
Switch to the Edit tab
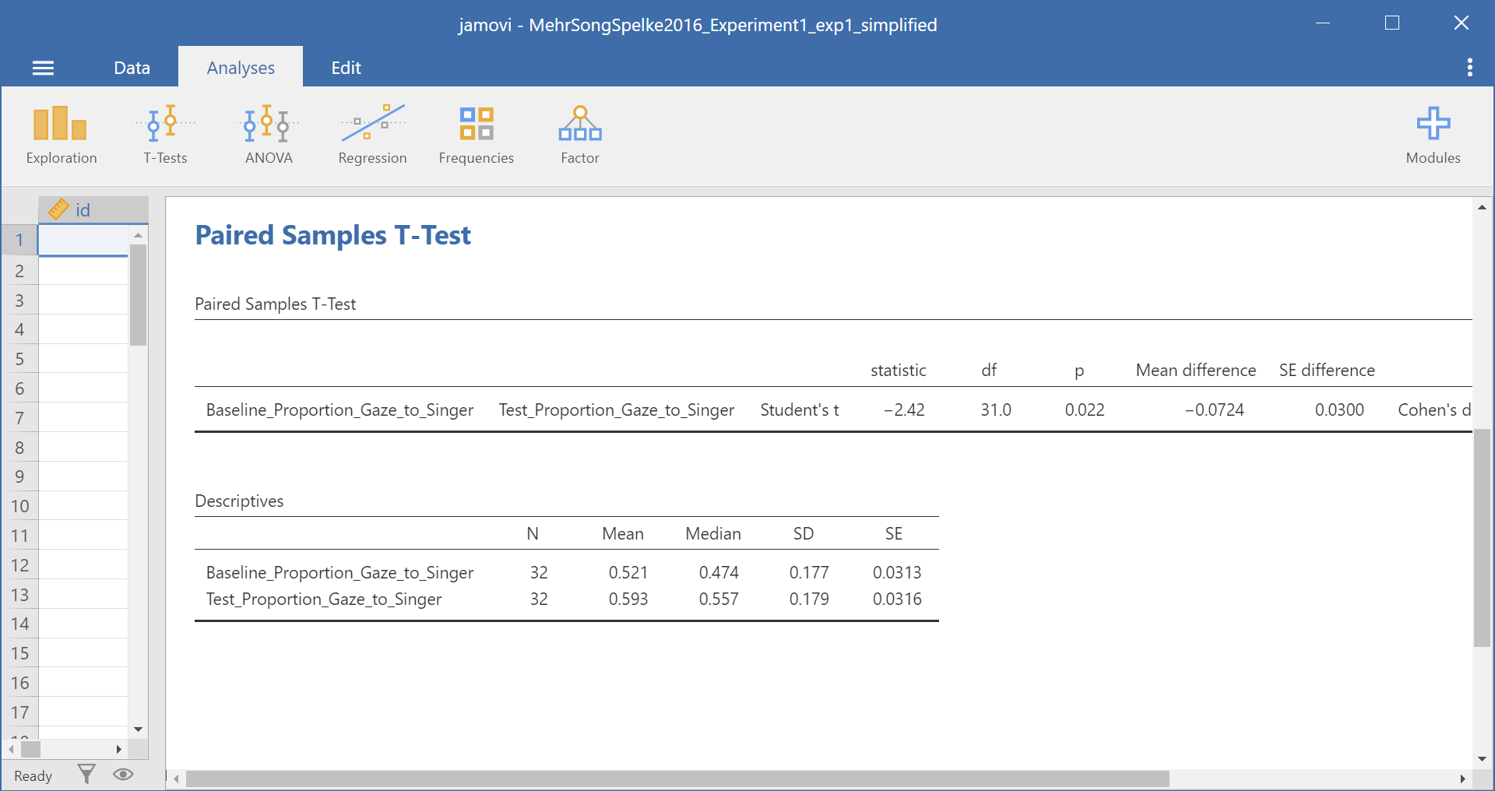(346, 68)
